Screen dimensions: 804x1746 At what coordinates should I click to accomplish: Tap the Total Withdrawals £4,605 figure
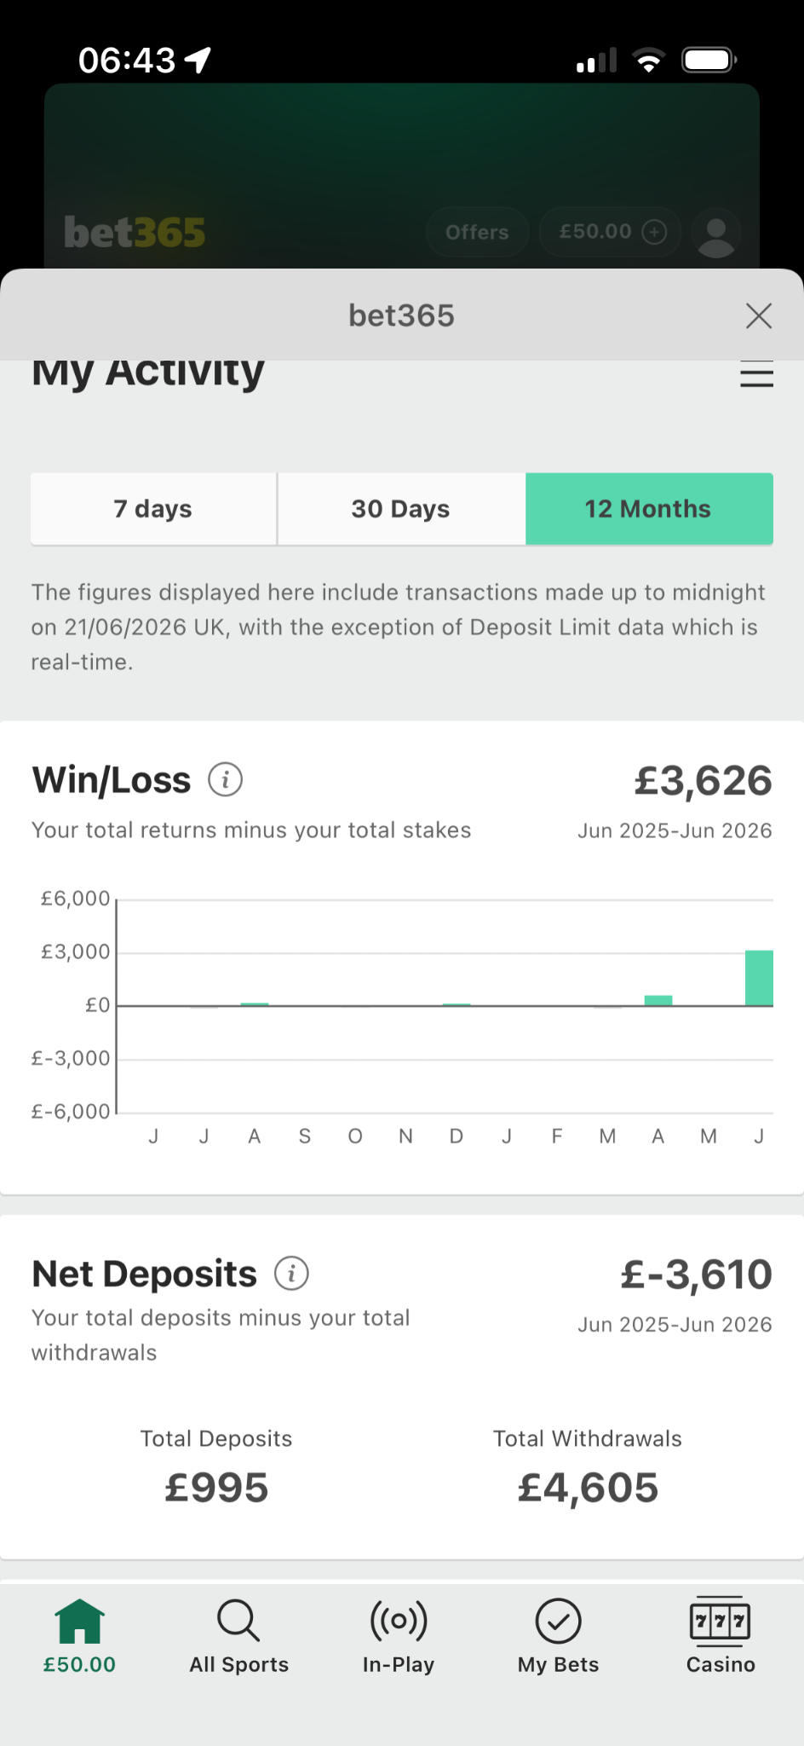click(x=588, y=1488)
